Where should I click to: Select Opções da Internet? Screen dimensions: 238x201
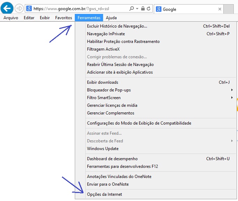(x=104, y=194)
